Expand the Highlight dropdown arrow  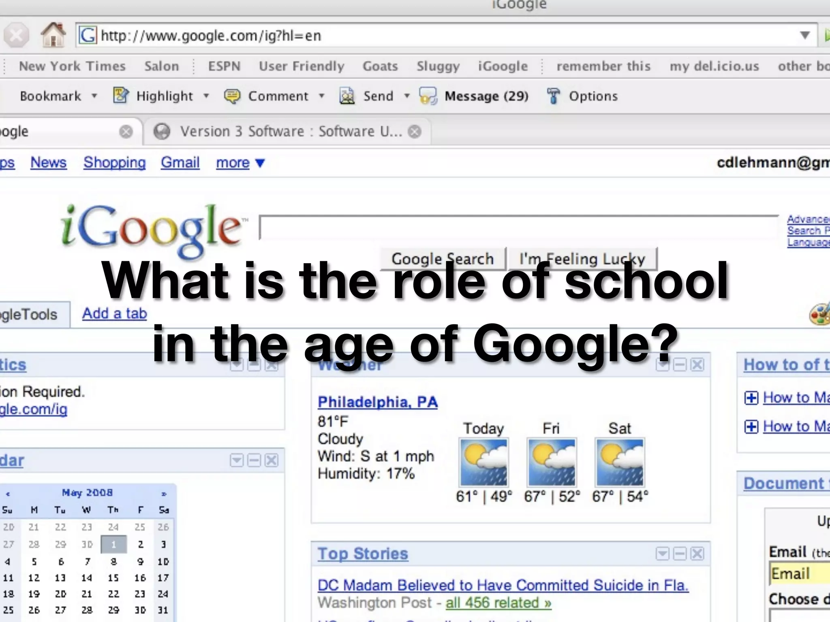(206, 96)
